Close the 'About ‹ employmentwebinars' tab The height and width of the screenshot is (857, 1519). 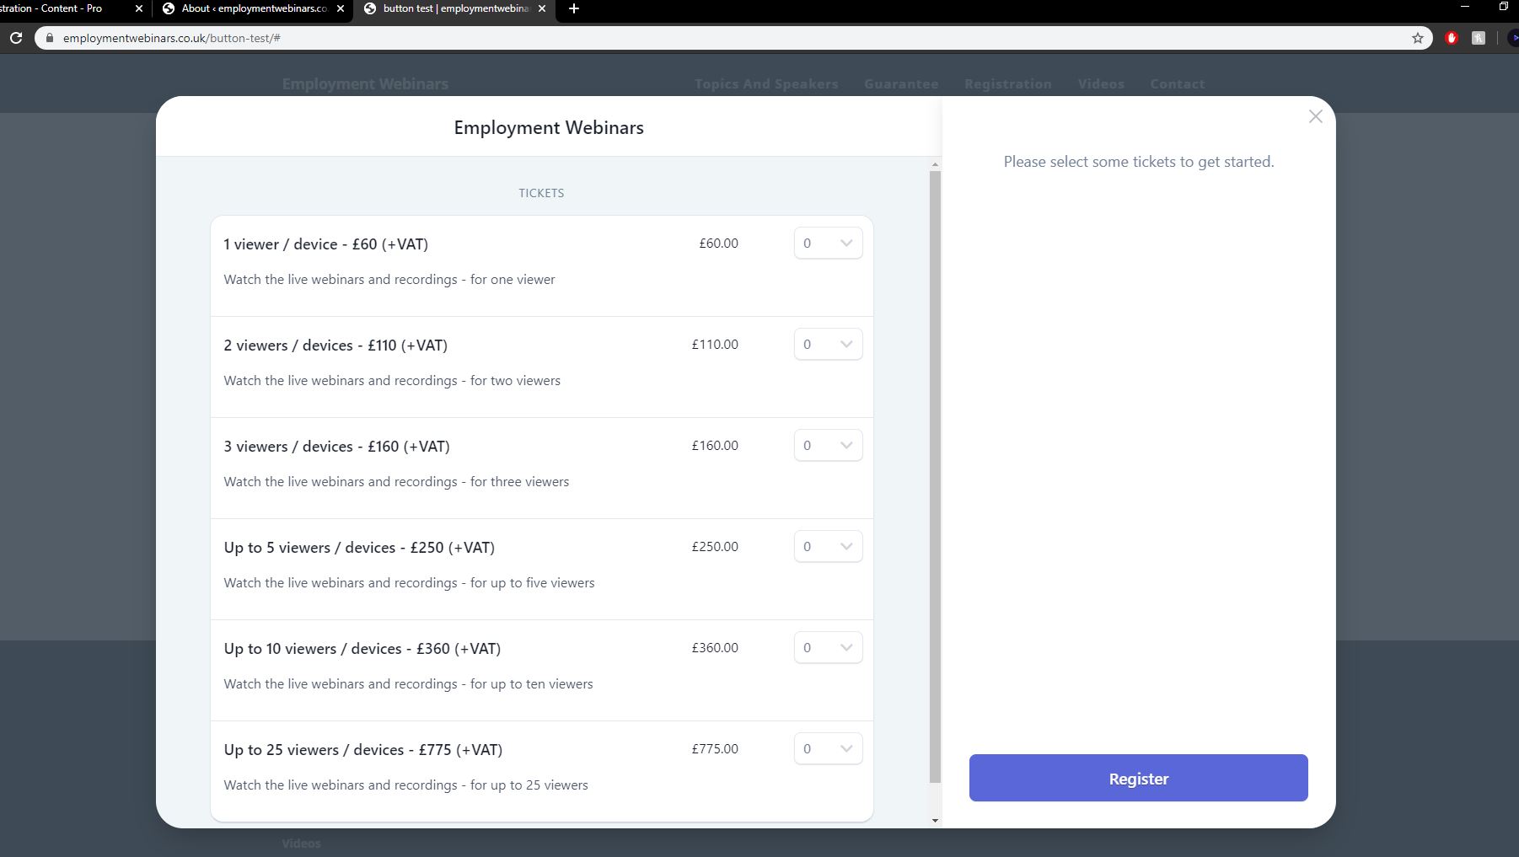click(341, 8)
